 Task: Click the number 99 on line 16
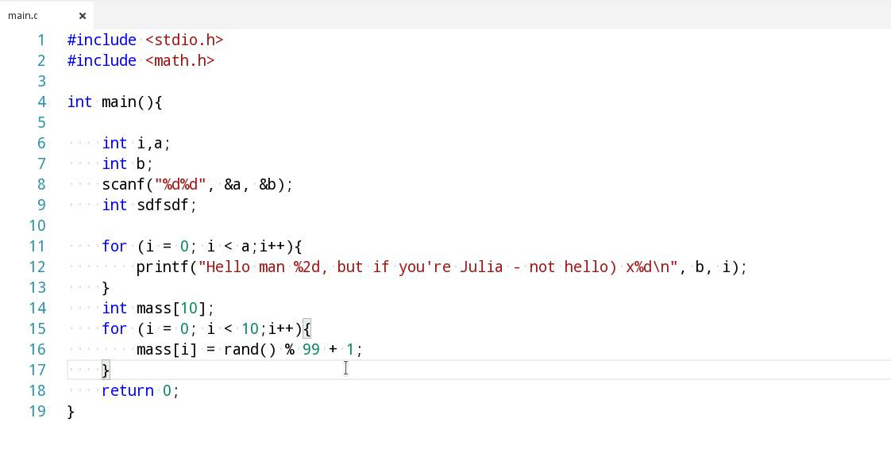coord(310,349)
